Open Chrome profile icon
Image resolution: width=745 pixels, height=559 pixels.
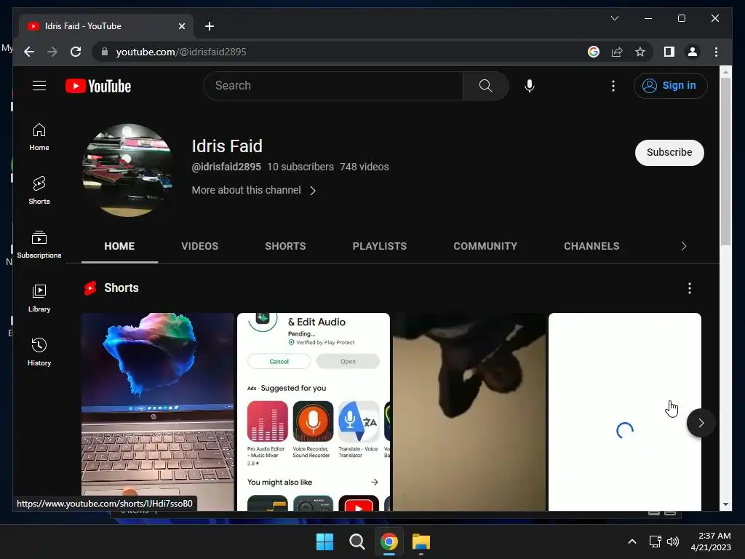click(693, 52)
